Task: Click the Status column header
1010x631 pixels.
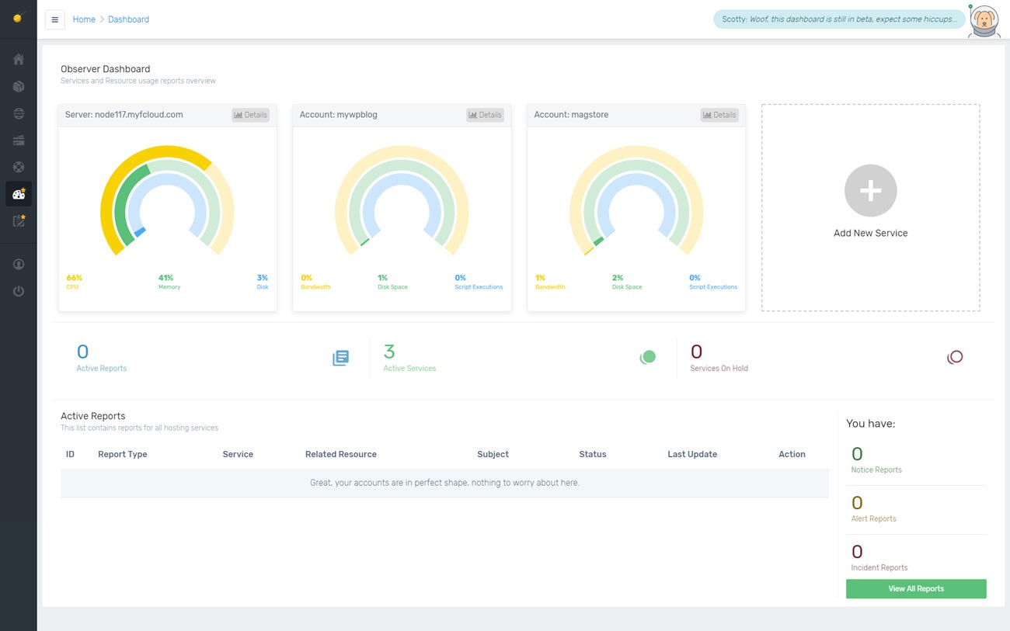Action: (593, 454)
